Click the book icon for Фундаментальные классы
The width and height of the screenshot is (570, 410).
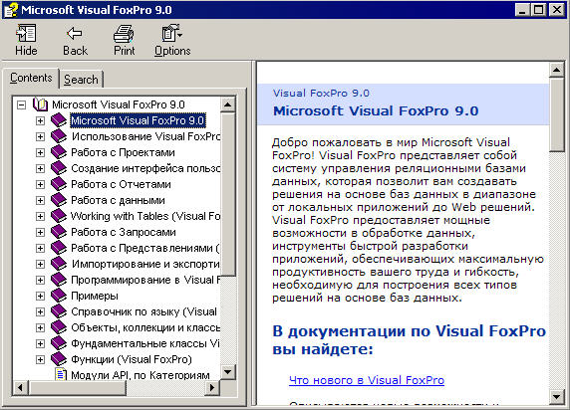(59, 343)
